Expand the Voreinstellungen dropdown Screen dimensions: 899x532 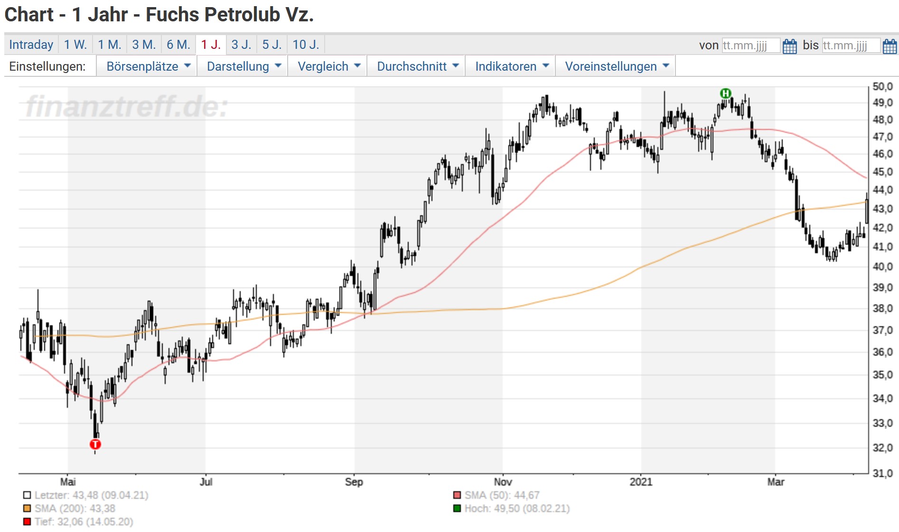point(615,66)
